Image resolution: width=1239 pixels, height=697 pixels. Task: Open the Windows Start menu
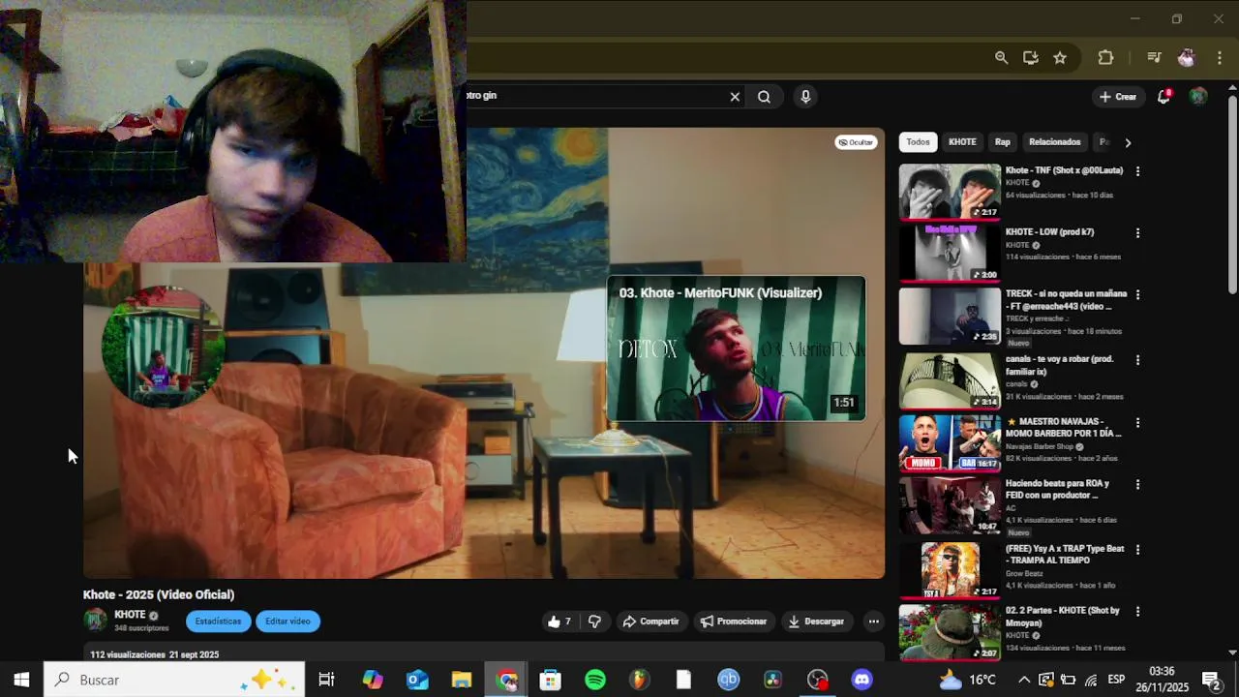[21, 680]
